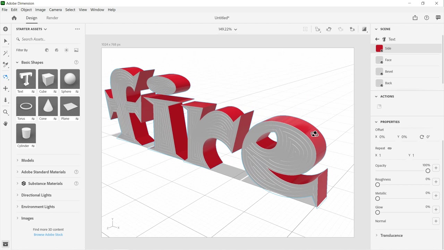Collapse the Scene panel

(x=376, y=29)
